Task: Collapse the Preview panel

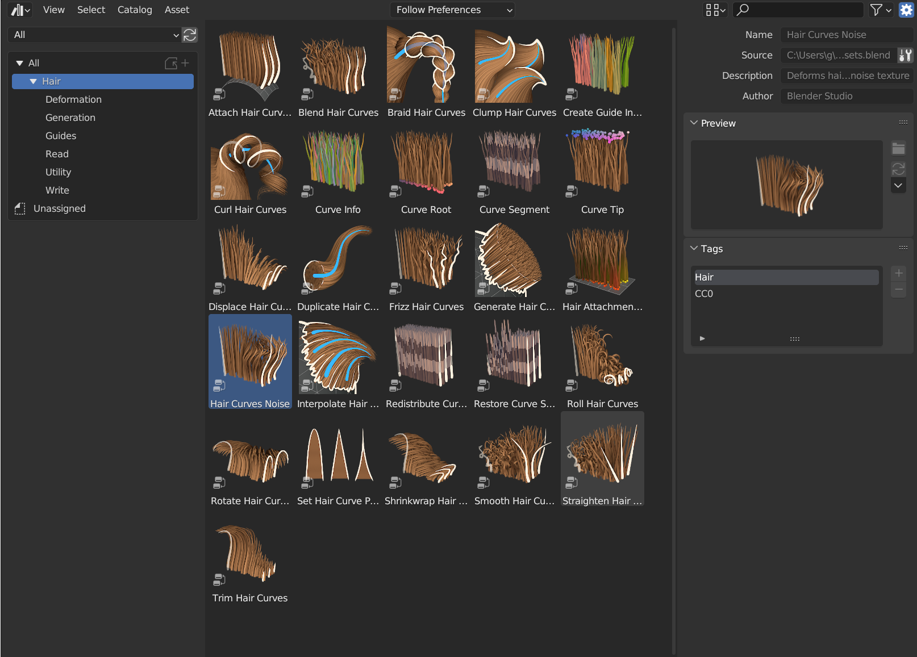Action: point(694,123)
